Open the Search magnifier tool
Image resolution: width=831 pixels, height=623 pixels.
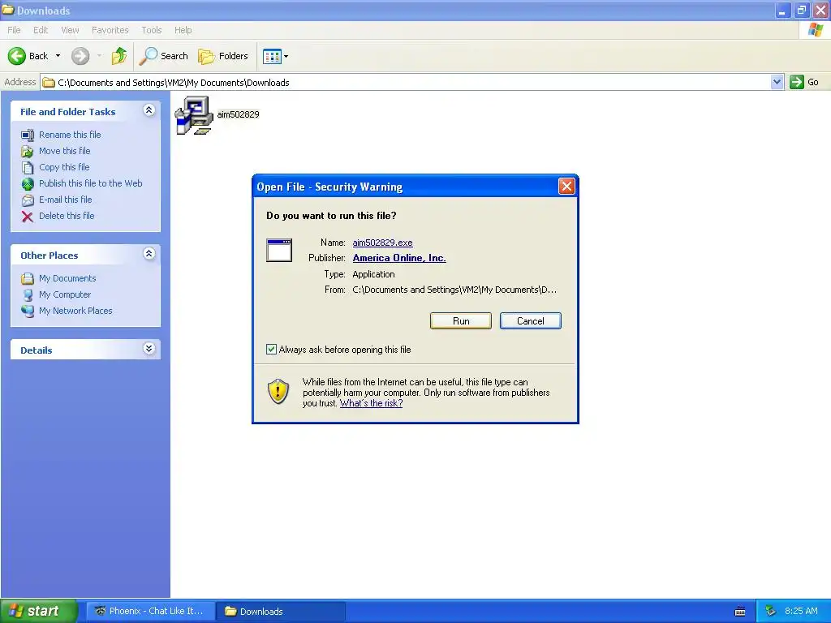click(164, 56)
